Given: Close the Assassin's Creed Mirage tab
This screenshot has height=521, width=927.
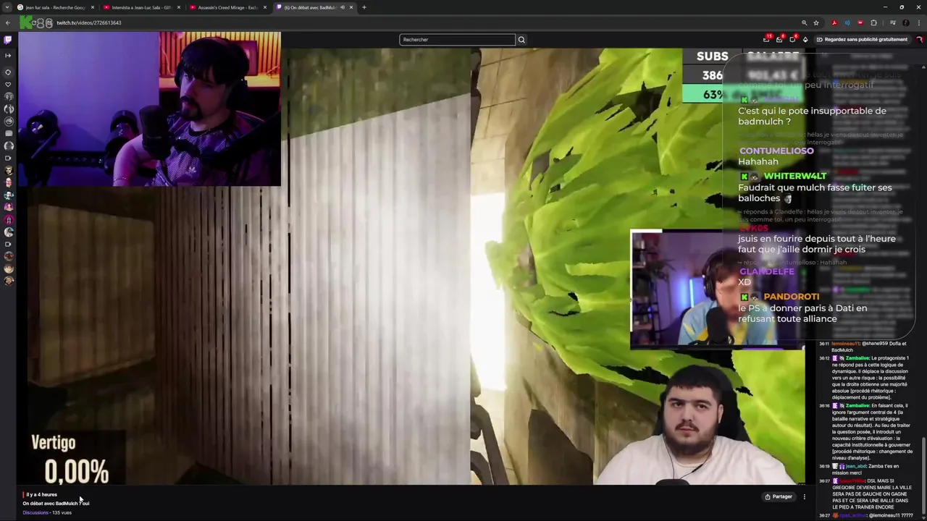Looking at the screenshot, I should click(x=265, y=7).
